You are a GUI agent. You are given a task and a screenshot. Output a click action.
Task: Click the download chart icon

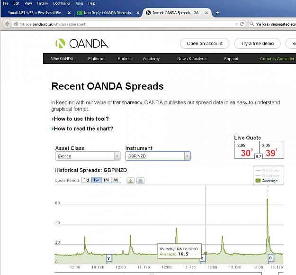tap(130, 181)
